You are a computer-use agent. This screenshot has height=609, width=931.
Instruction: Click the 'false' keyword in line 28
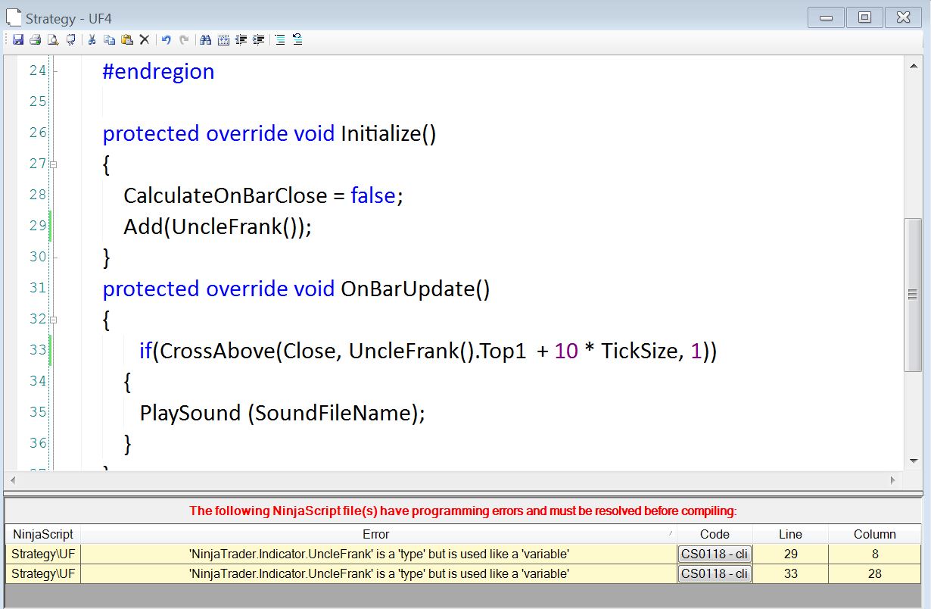pyautogui.click(x=373, y=196)
